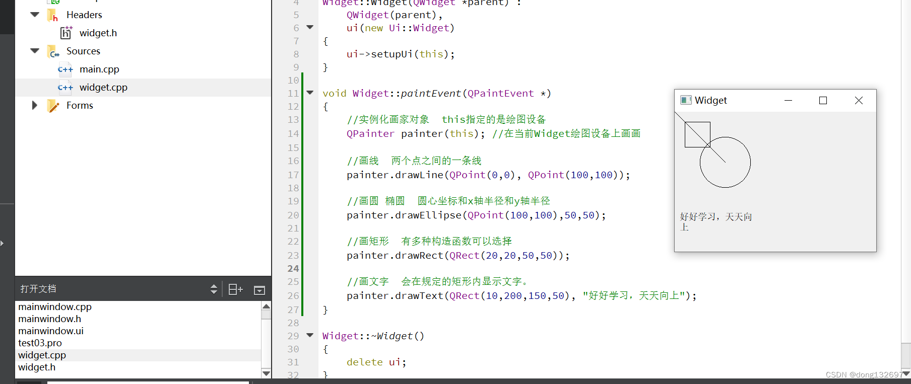Open mainwindow.cpp from open documents

coord(55,306)
